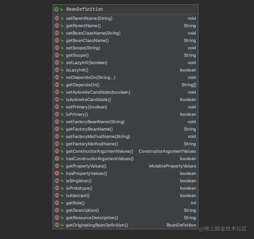Image resolution: width=254 pixels, height=239 pixels.
Task: Click the String[] return type of getDependsOn()
Action: tap(189, 85)
